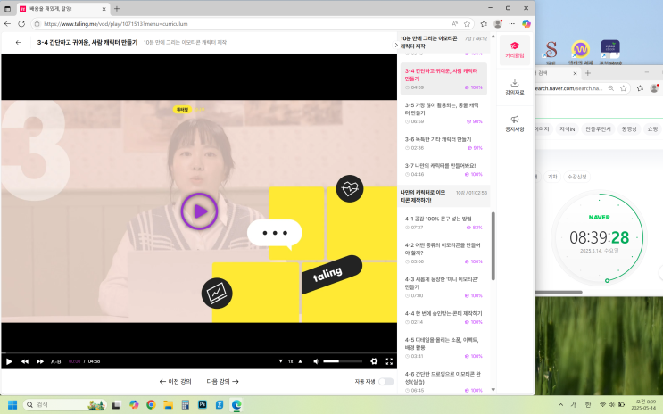Mute the video using the speaker icon
This screenshot has height=414, width=663.
[316, 361]
